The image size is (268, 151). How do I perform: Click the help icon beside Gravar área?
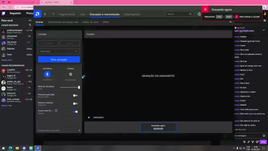56,111
